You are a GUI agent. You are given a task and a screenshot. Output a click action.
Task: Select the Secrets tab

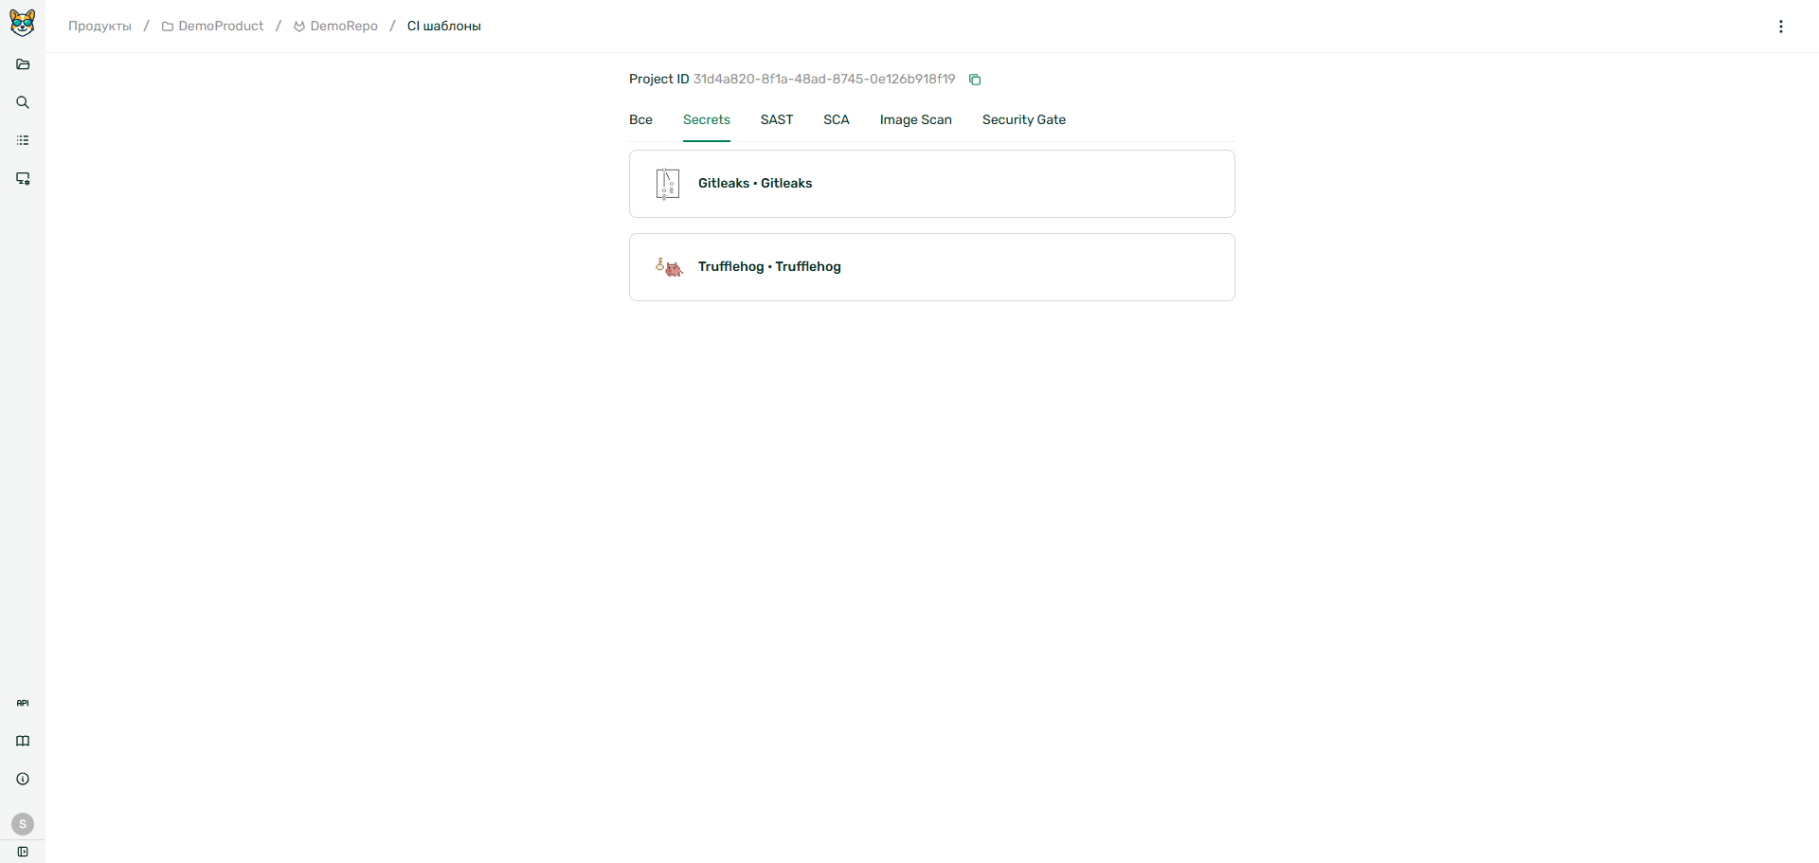coord(707,120)
